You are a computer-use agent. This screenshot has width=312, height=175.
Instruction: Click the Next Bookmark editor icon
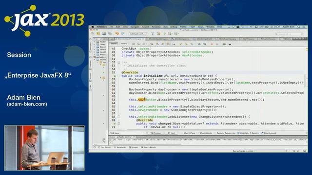(x=186, y=44)
